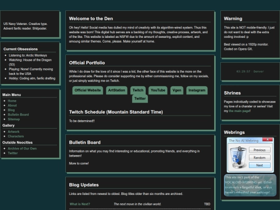Go to Home in Main Menu
280x210 pixels.
click(12, 101)
